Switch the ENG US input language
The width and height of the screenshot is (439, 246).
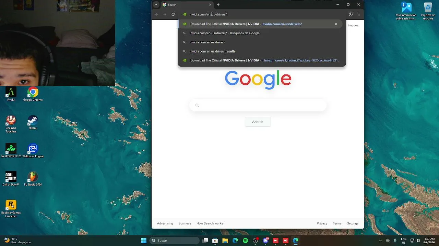coord(404,241)
